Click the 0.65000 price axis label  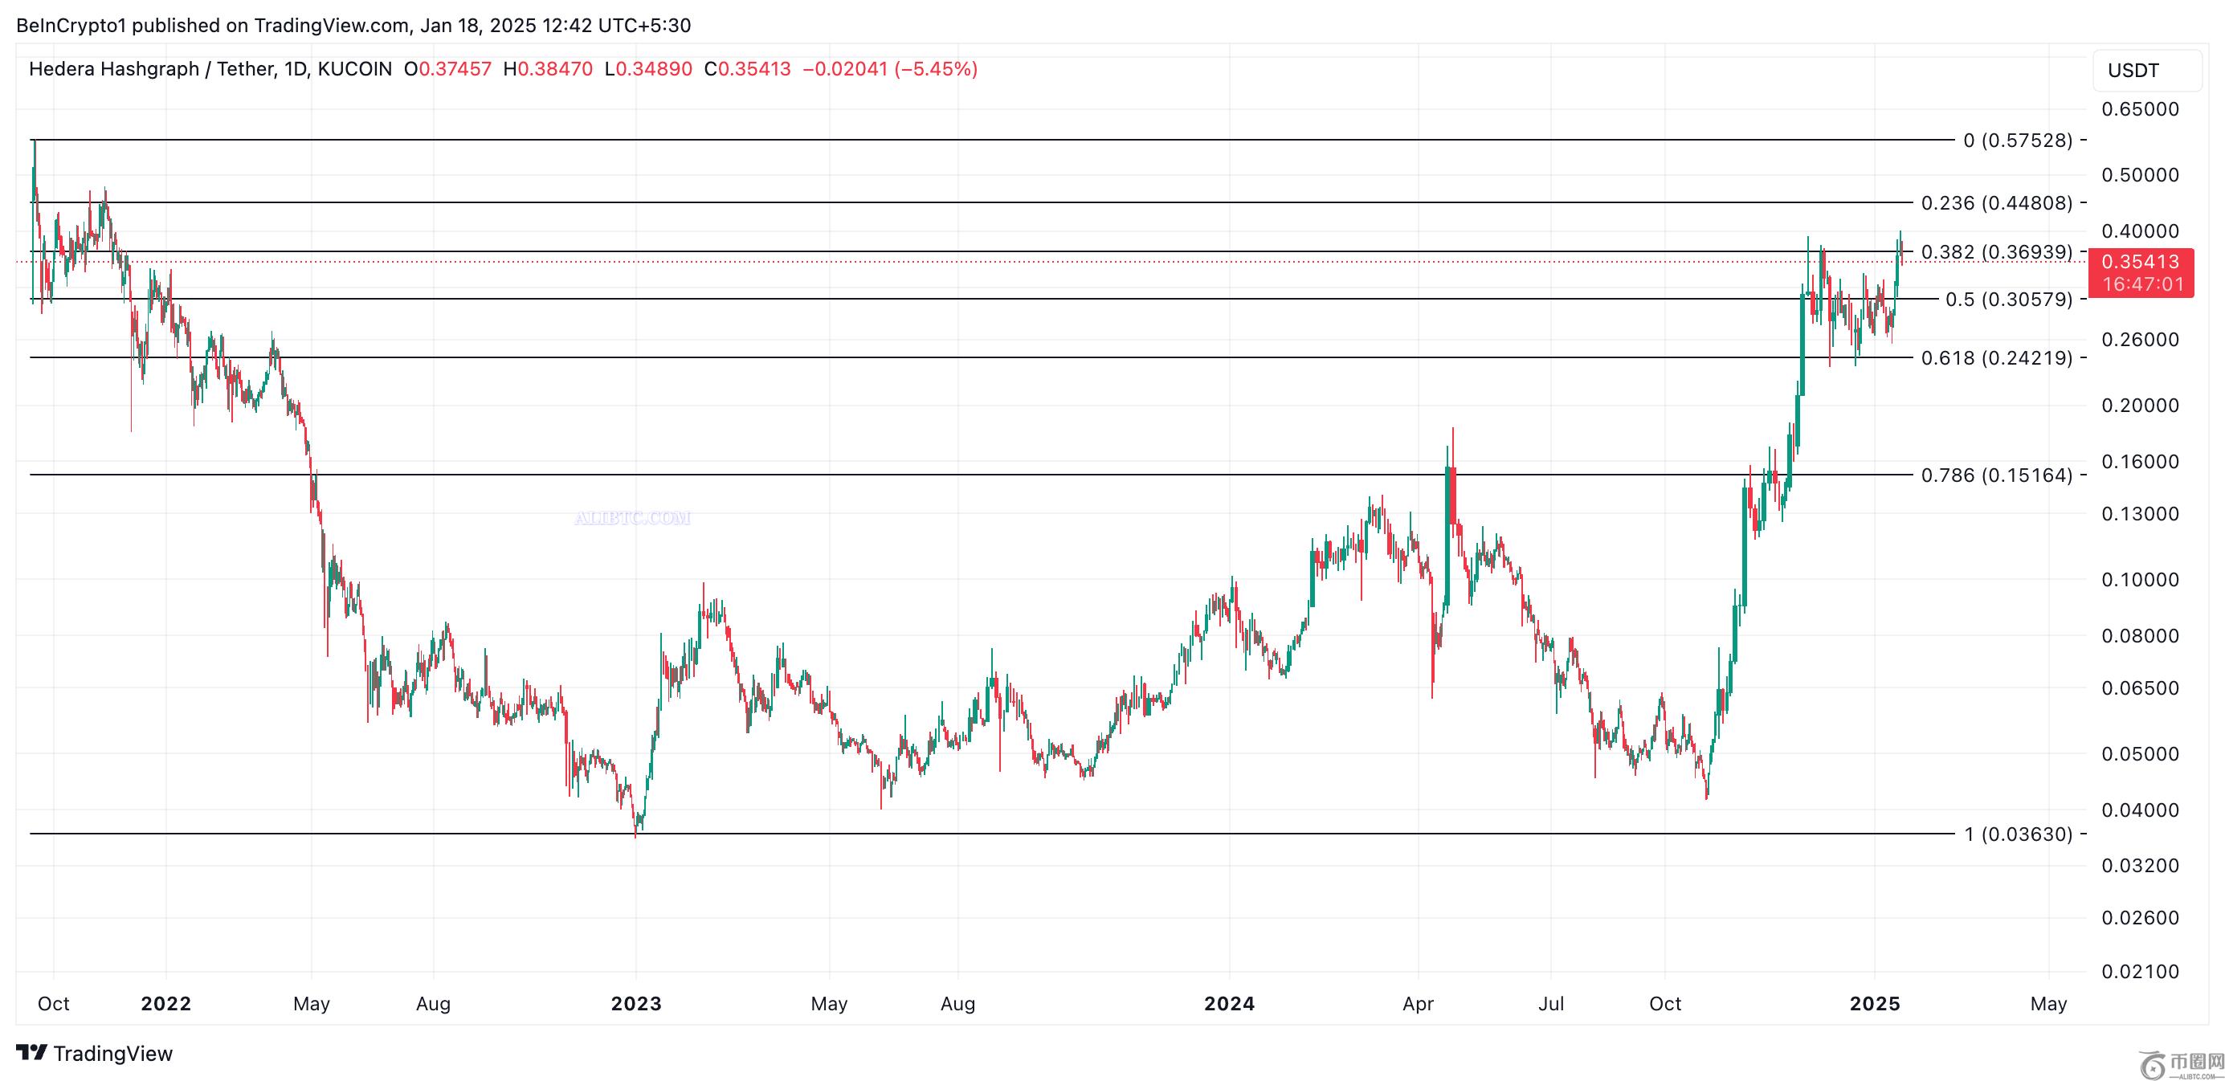click(x=2141, y=108)
